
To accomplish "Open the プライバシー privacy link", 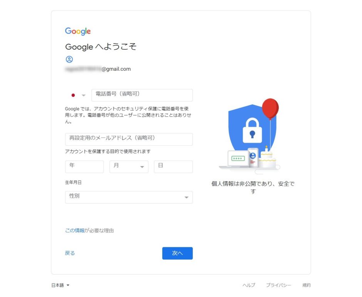I will [x=278, y=285].
